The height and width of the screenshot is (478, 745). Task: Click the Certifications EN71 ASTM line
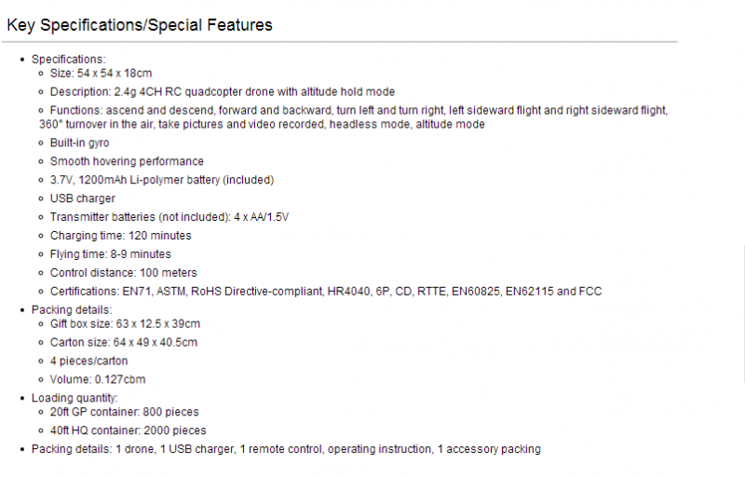(326, 292)
